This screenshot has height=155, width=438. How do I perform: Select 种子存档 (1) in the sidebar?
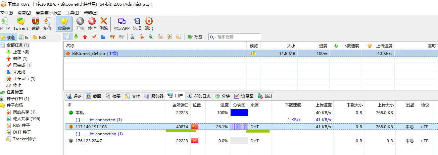18,99
